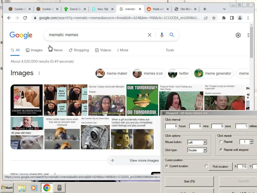
Task: Click the address bar URL
Action: tap(119, 18)
